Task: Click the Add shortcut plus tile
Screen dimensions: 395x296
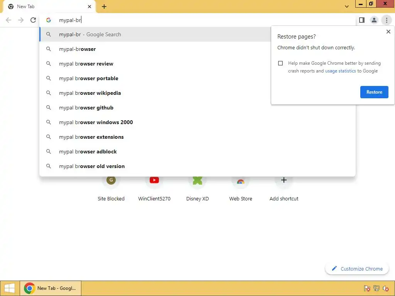Action: tap(284, 189)
